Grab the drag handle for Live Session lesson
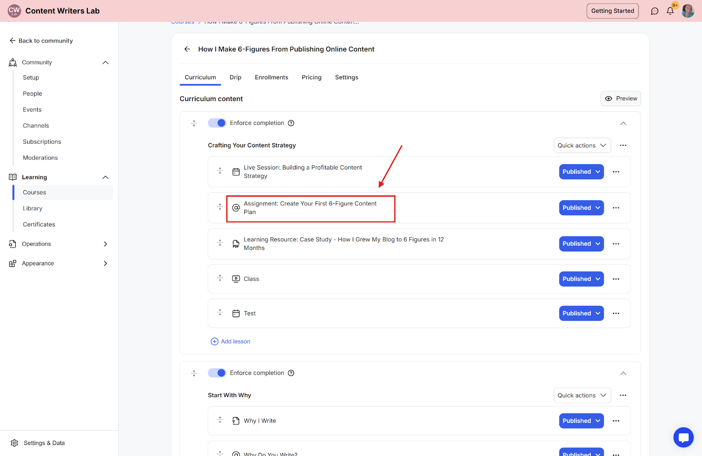Screen dimensions: 702x456 pos(220,171)
